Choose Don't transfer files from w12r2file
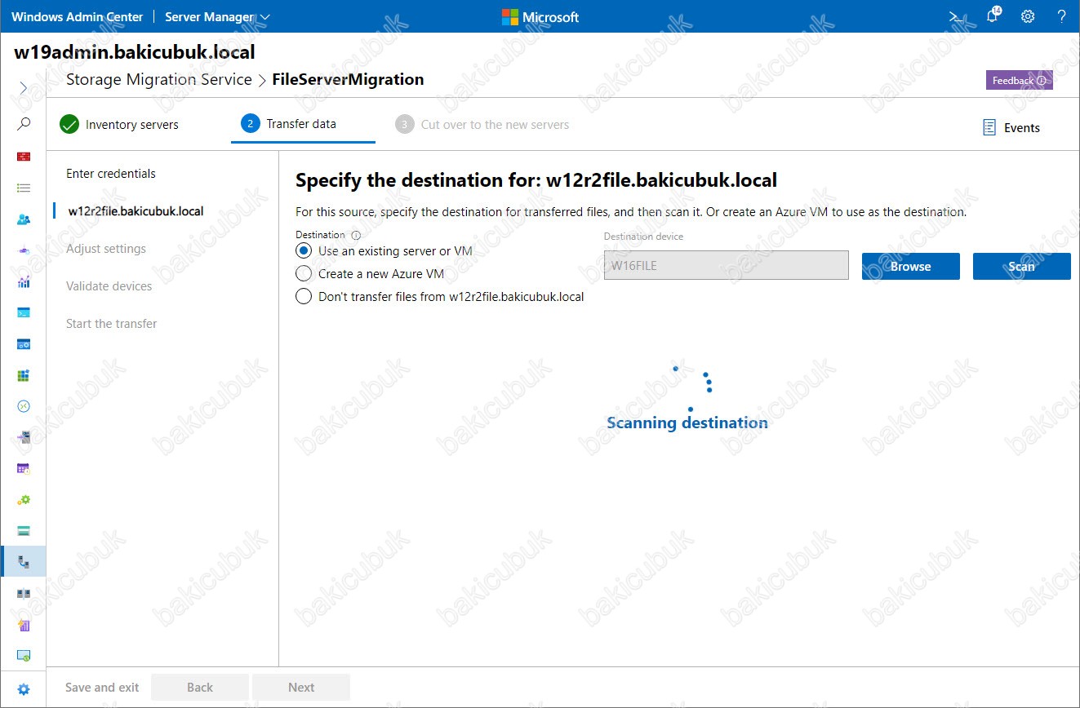This screenshot has height=708, width=1080. (304, 297)
